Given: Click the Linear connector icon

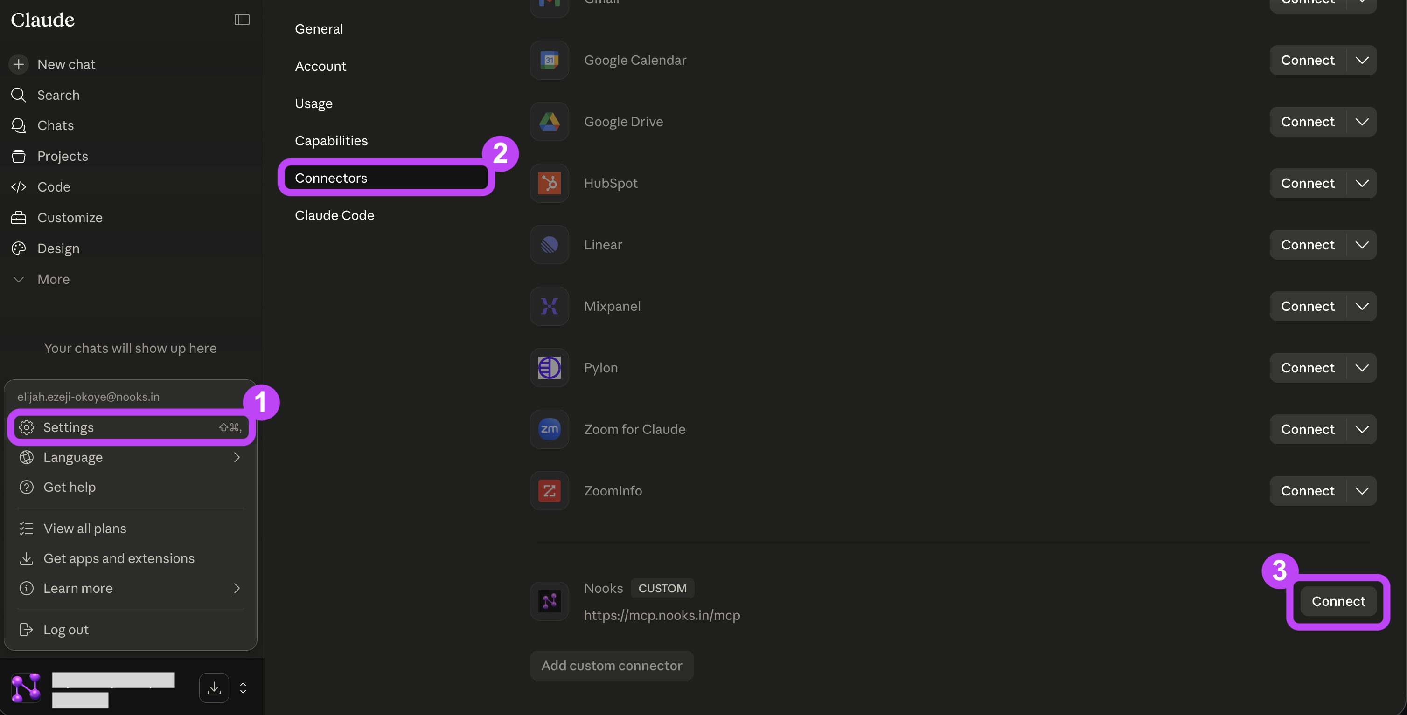Looking at the screenshot, I should click(x=550, y=245).
